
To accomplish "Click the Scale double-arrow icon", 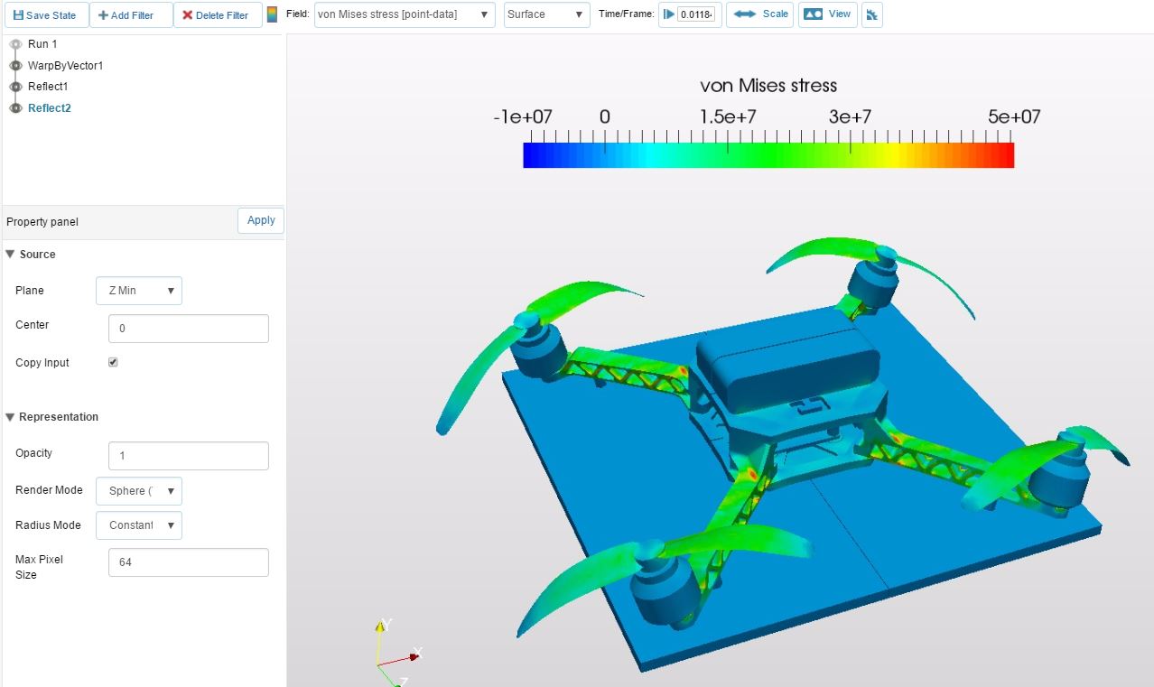I will pos(745,14).
